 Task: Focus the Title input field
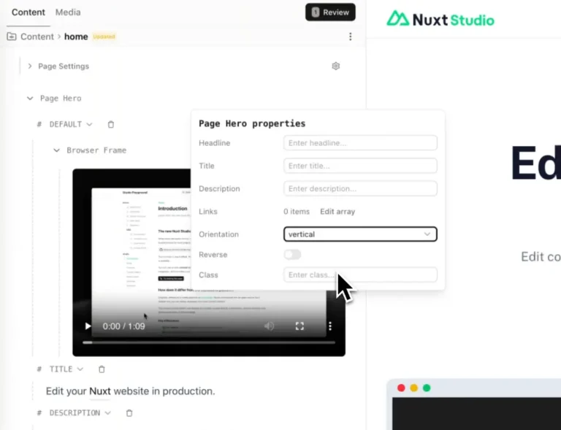point(360,166)
